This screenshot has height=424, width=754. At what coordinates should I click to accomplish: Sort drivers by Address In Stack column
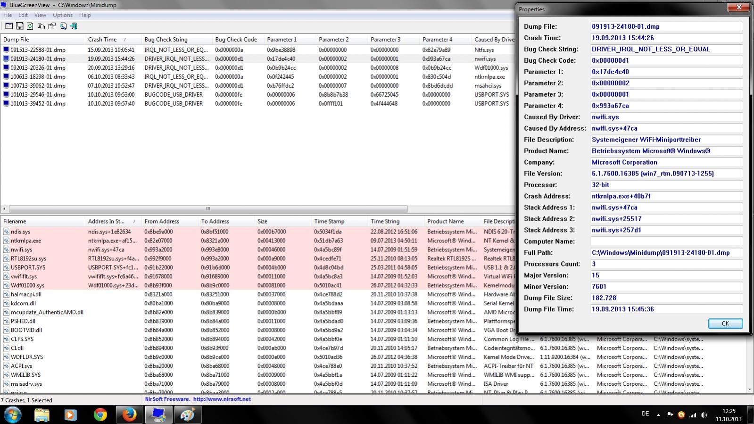tap(113, 221)
